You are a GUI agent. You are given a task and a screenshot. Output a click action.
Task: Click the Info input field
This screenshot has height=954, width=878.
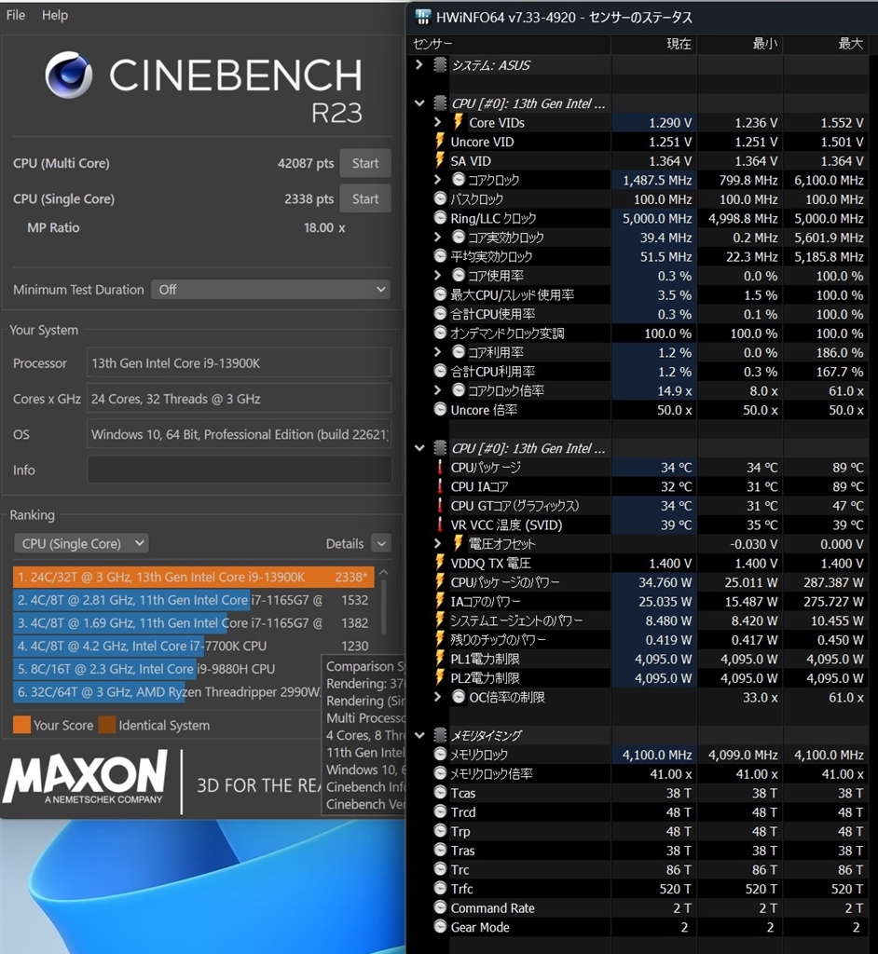(240, 470)
